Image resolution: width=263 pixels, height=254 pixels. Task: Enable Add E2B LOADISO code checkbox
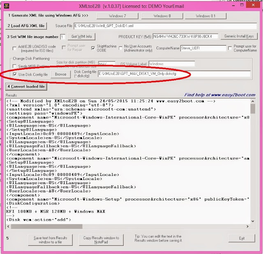tap(15, 48)
